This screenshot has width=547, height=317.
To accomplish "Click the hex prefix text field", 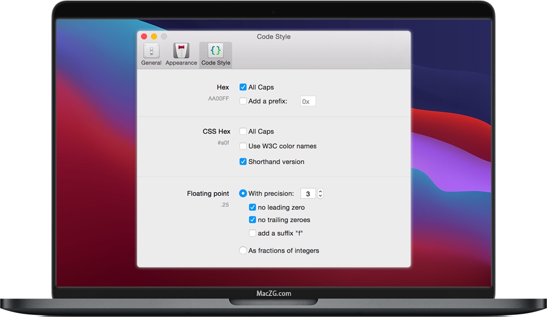I will coord(308,101).
